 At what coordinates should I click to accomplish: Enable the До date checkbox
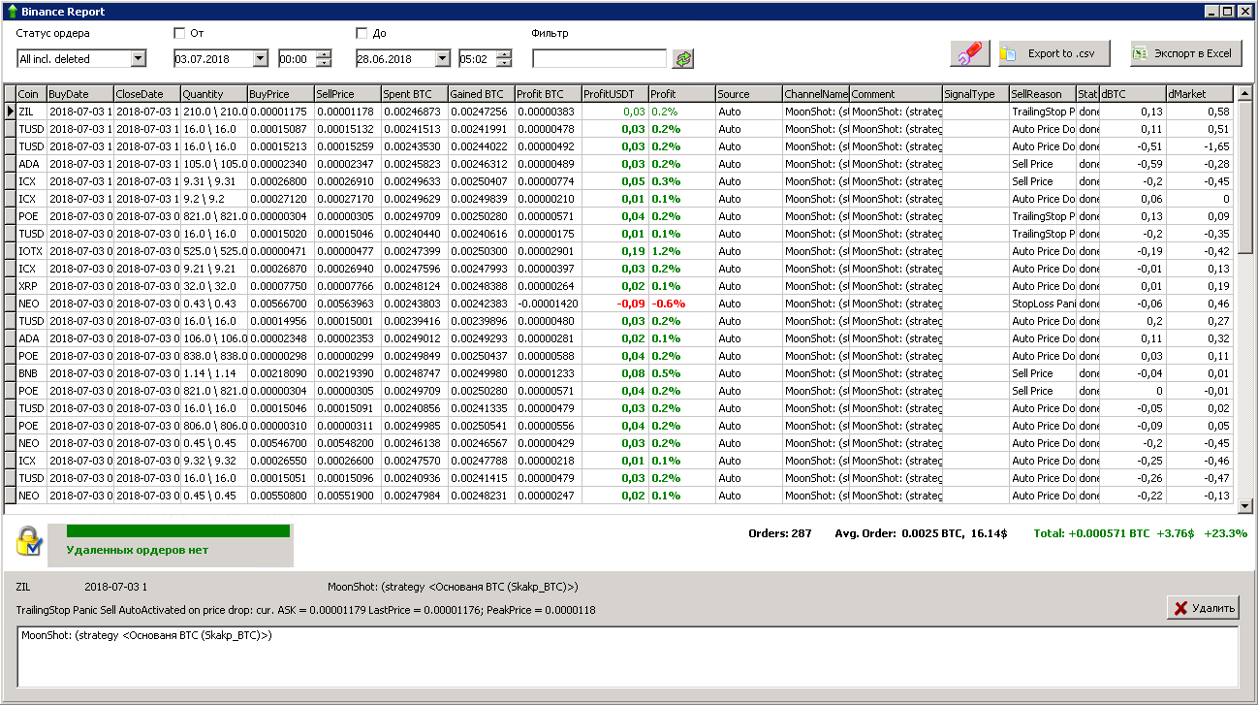(362, 33)
